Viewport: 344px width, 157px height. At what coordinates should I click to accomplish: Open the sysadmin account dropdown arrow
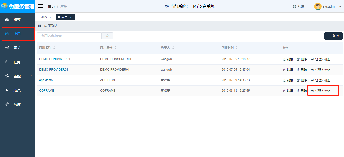pos(340,7)
